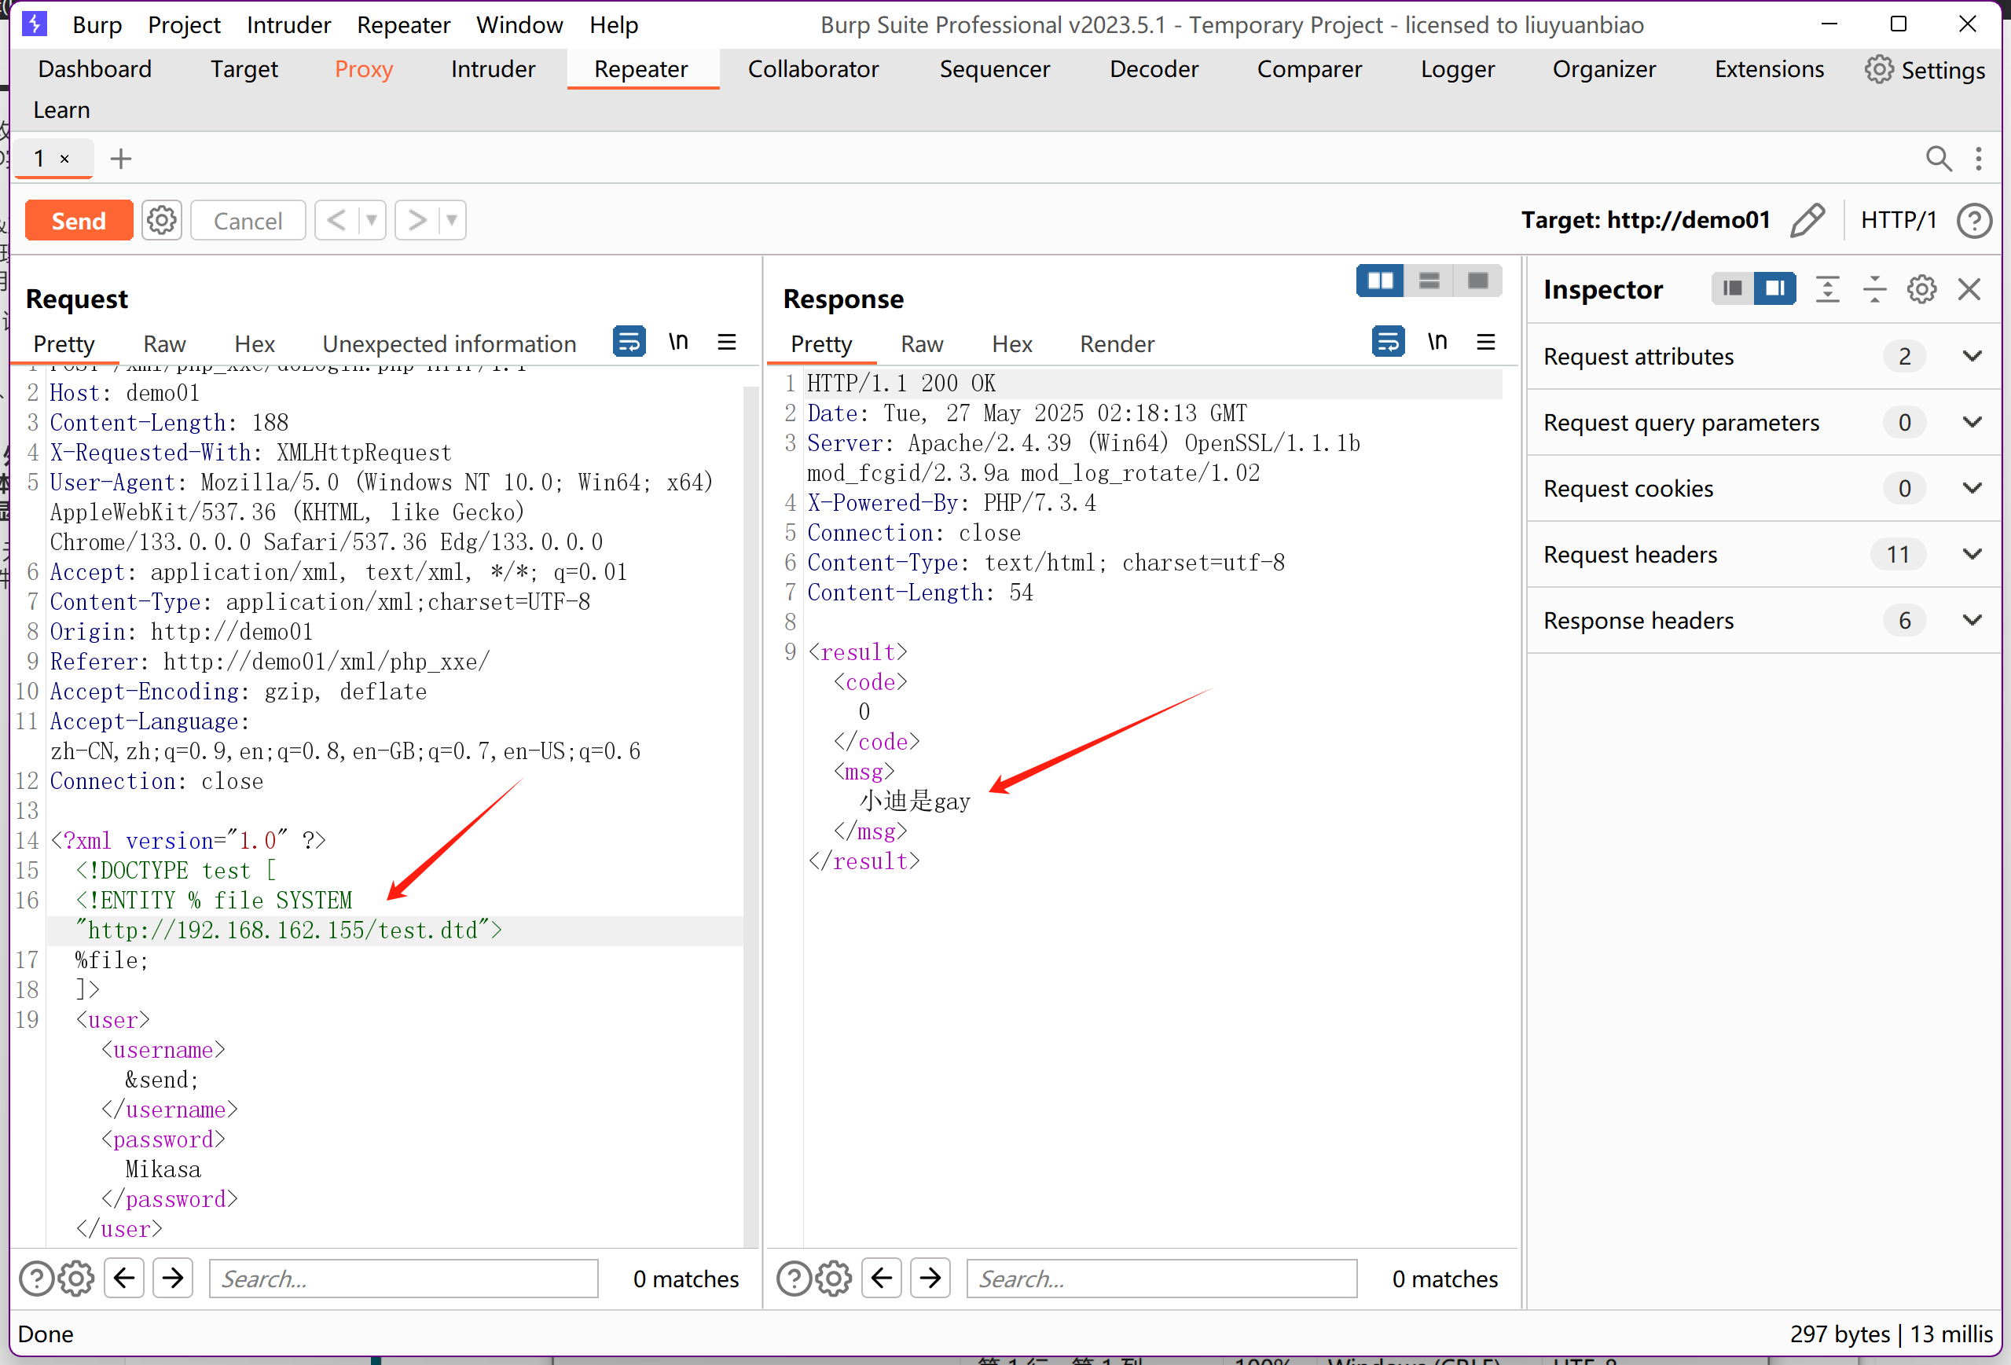Expand the Response headers section
2011x1365 pixels.
pos(1972,621)
